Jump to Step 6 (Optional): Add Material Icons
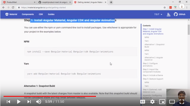190x106 pixels. pyautogui.click(x=152, y=91)
